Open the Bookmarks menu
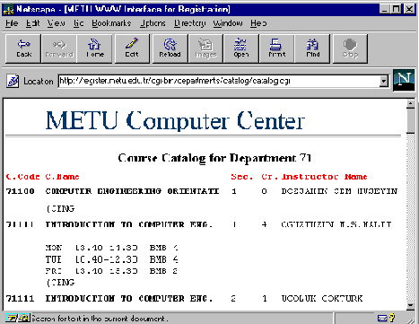The width and height of the screenshot is (419, 324). click(x=111, y=23)
